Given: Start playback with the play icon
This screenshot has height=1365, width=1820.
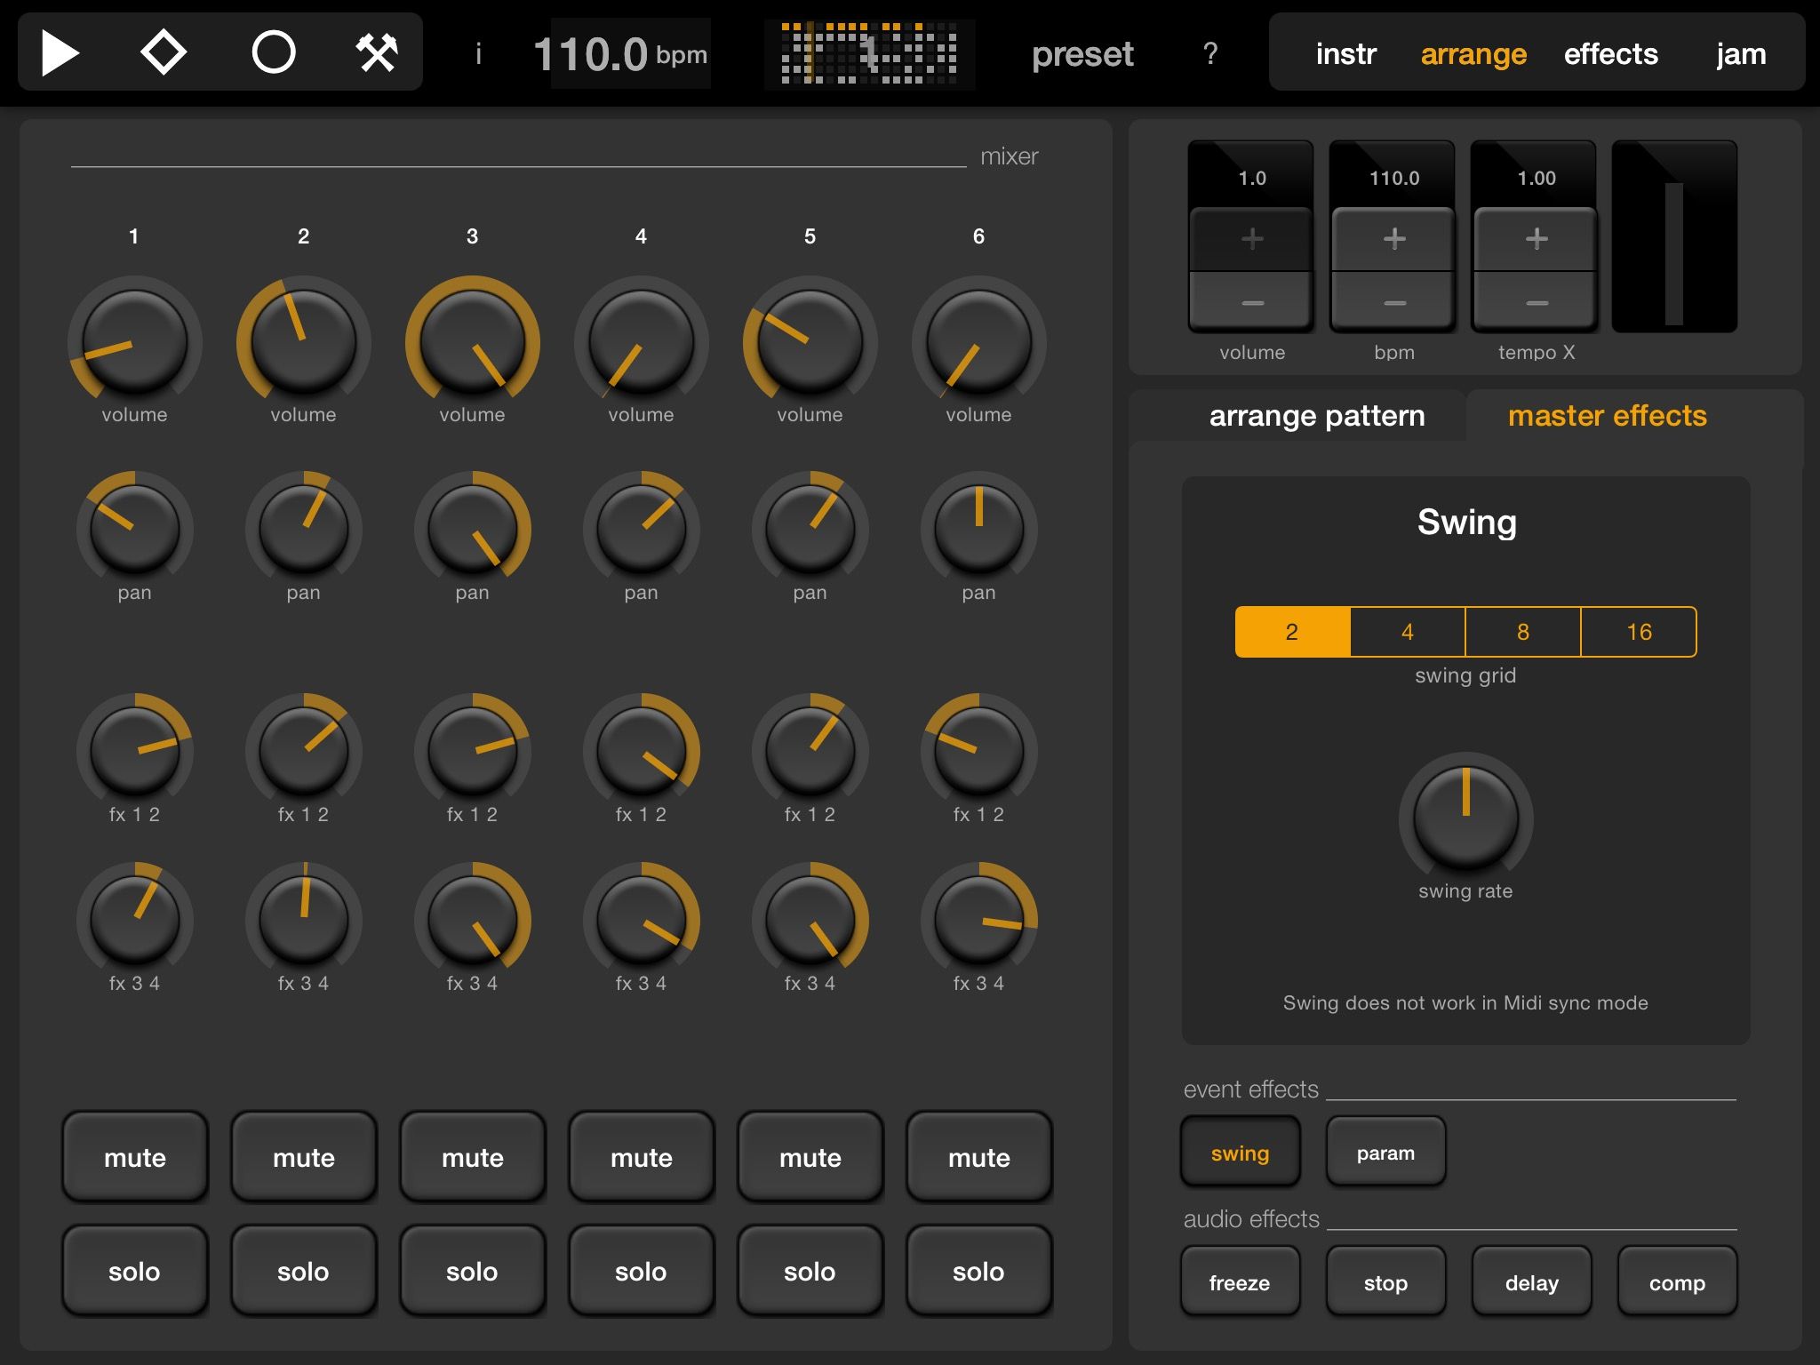Looking at the screenshot, I should (x=60, y=52).
